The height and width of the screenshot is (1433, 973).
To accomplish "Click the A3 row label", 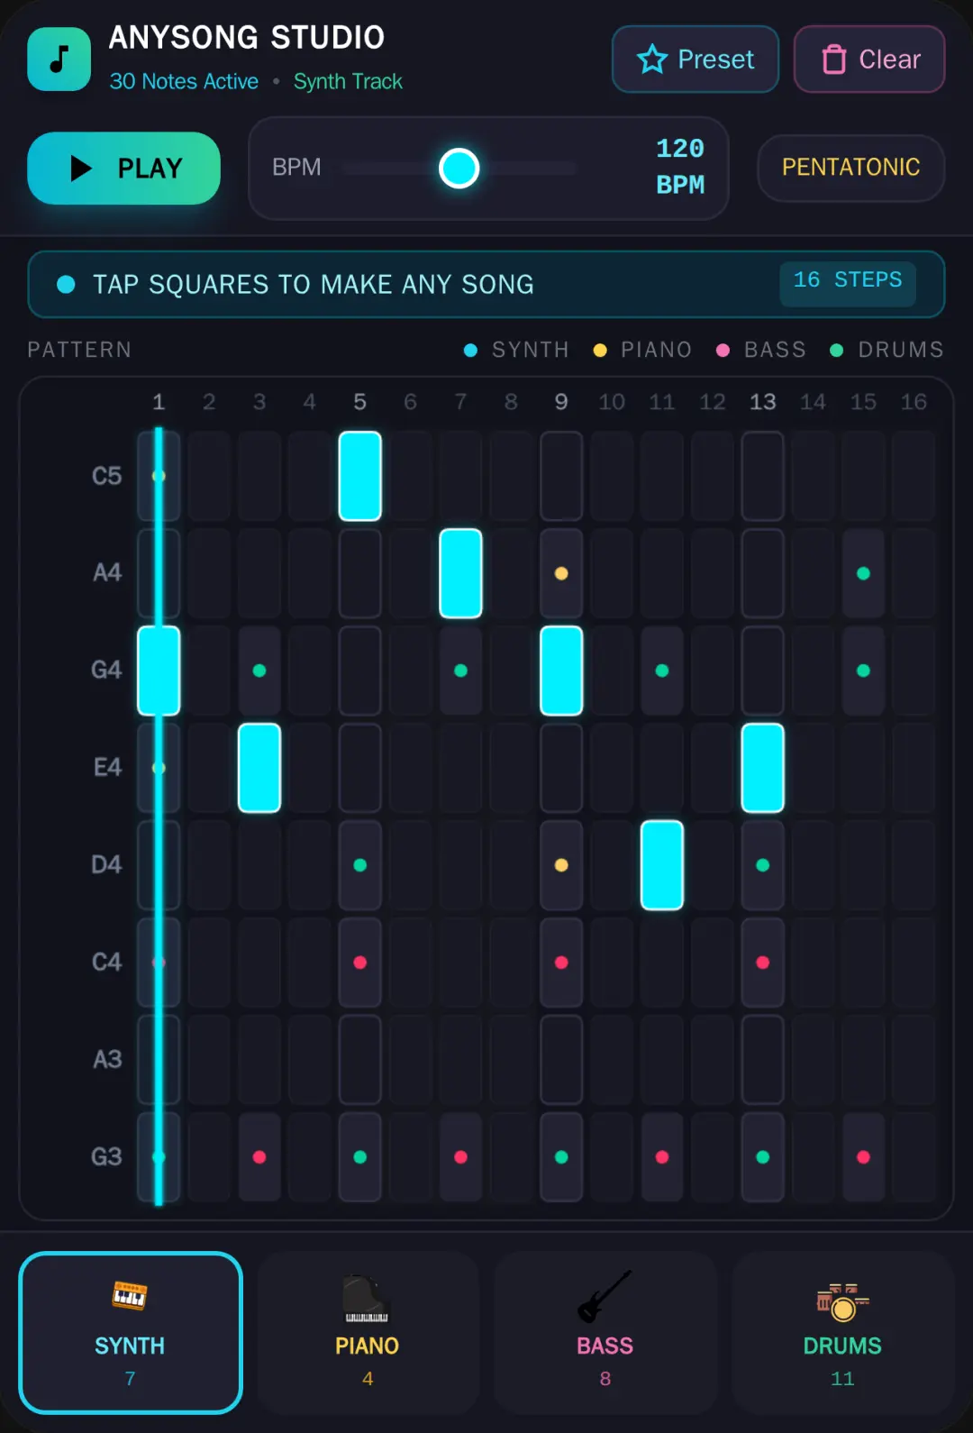I will tap(107, 1060).
